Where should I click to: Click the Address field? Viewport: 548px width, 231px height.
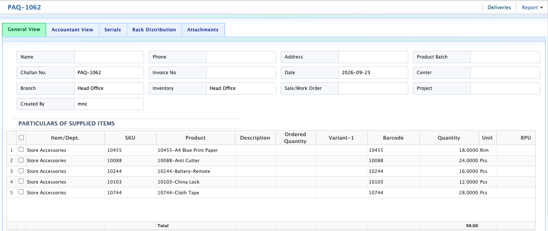[373, 57]
